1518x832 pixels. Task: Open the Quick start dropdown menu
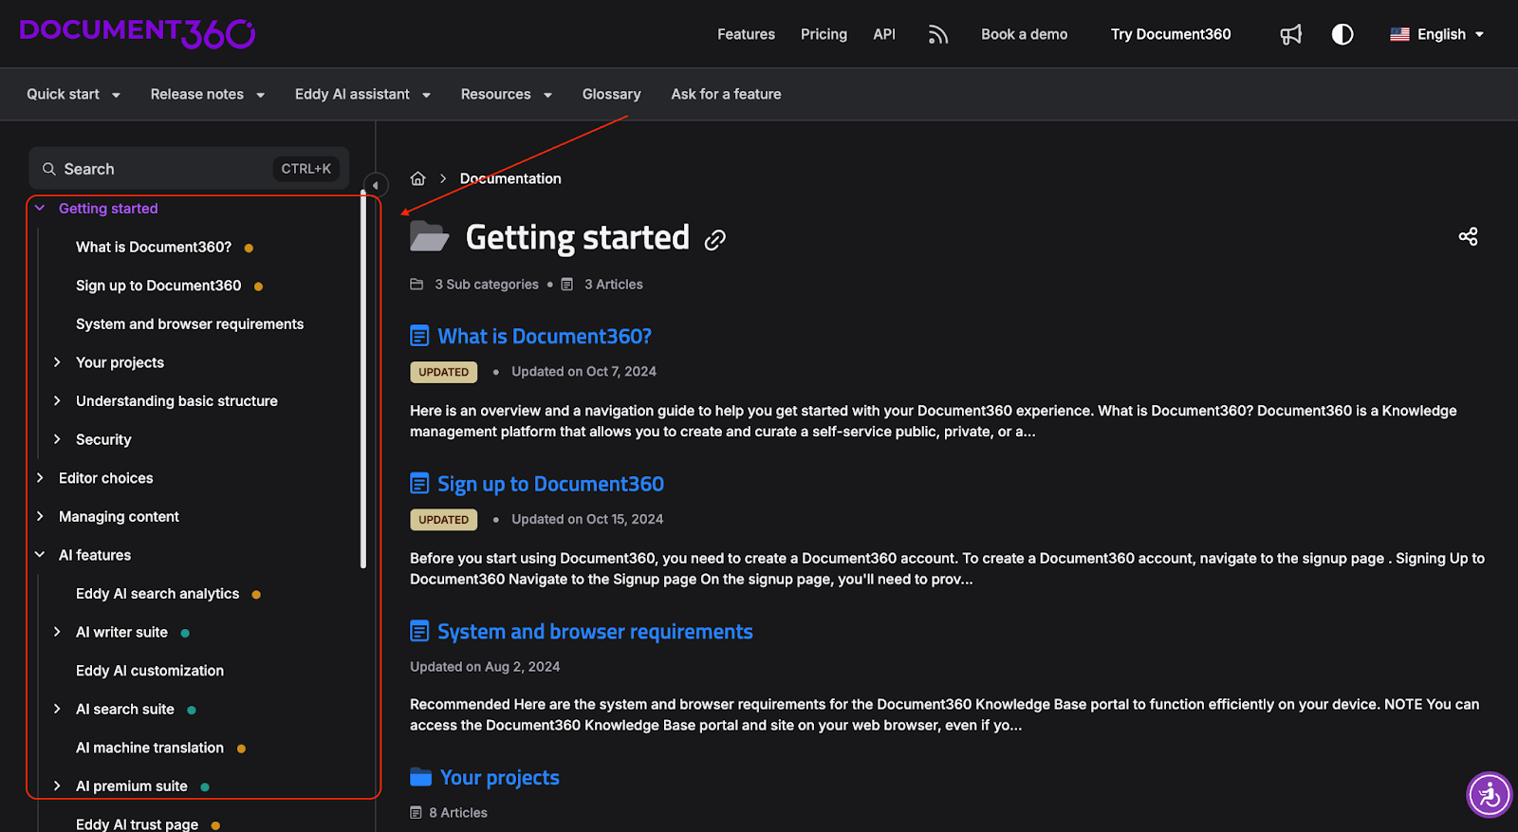[74, 94]
